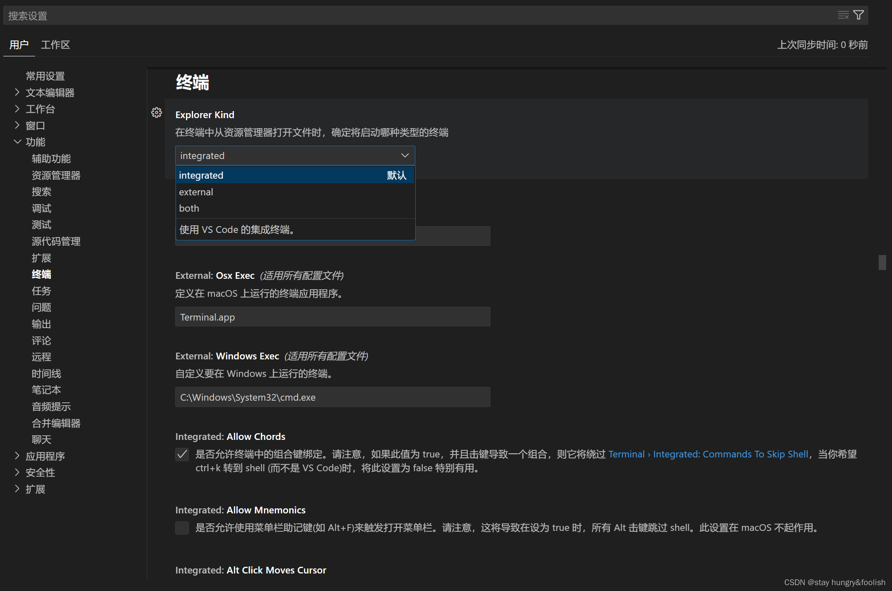Switch to the 工作区 settings tab
Screen dimensions: 892x591
(x=55, y=45)
